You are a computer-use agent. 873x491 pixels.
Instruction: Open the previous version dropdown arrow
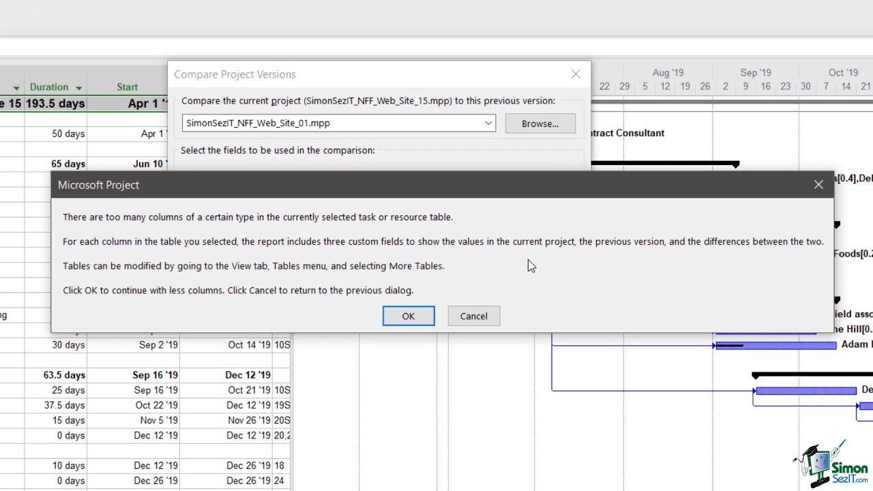point(488,123)
